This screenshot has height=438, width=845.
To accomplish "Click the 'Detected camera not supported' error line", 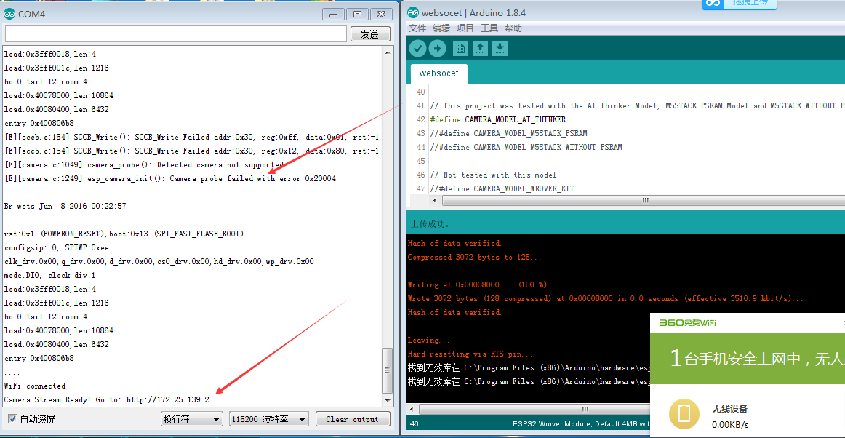I will click(x=145, y=164).
